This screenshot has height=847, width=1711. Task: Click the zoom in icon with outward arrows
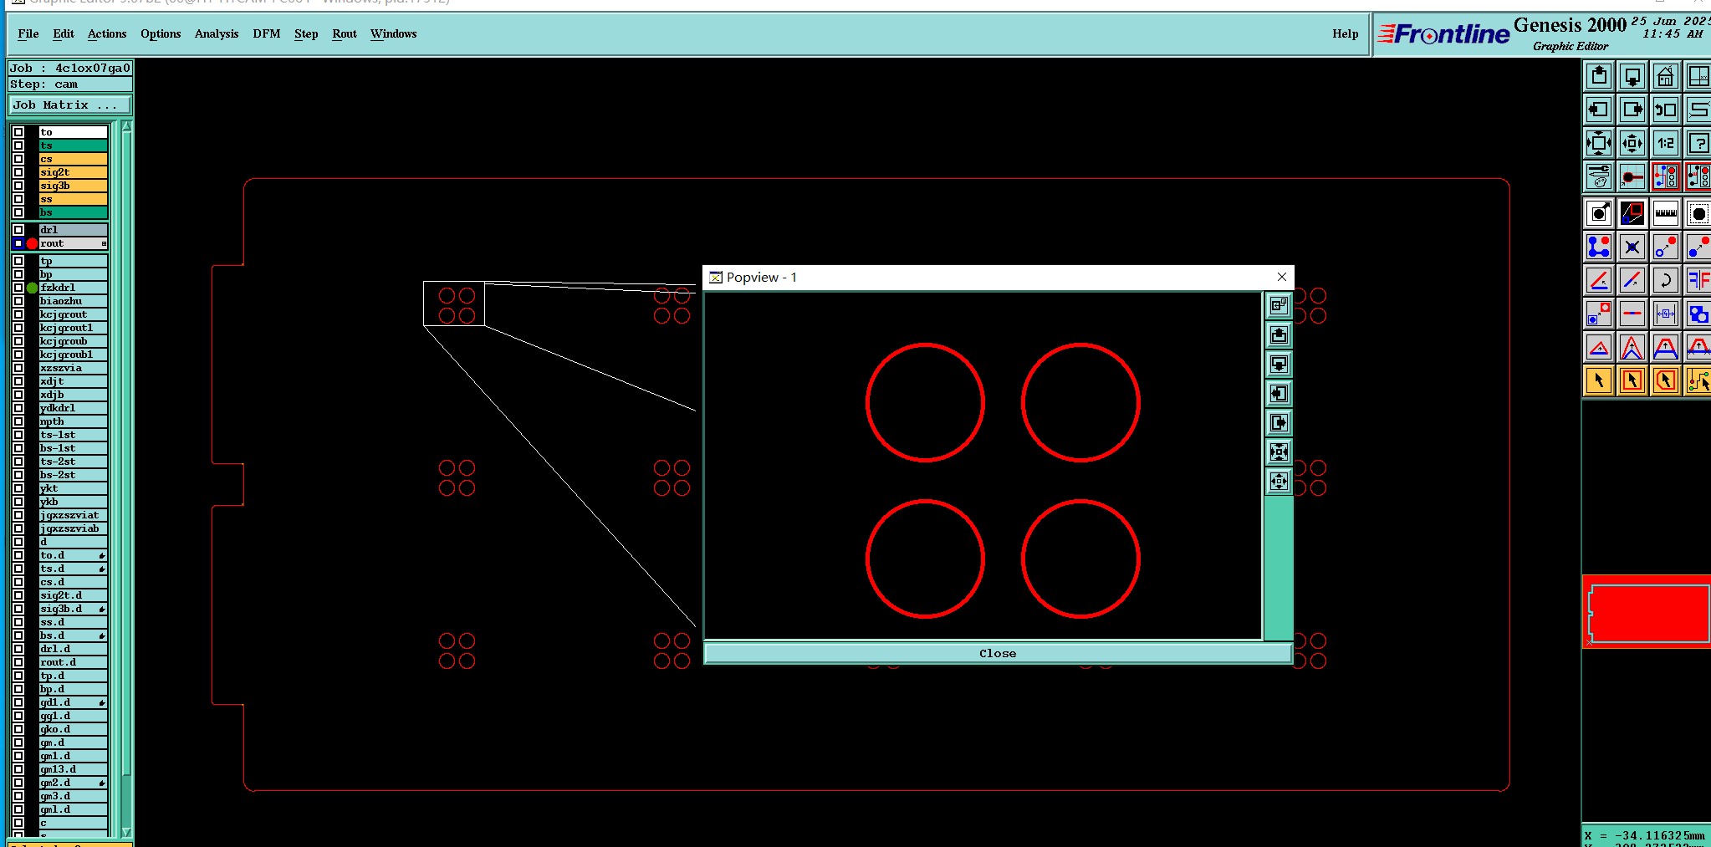coord(1599,143)
